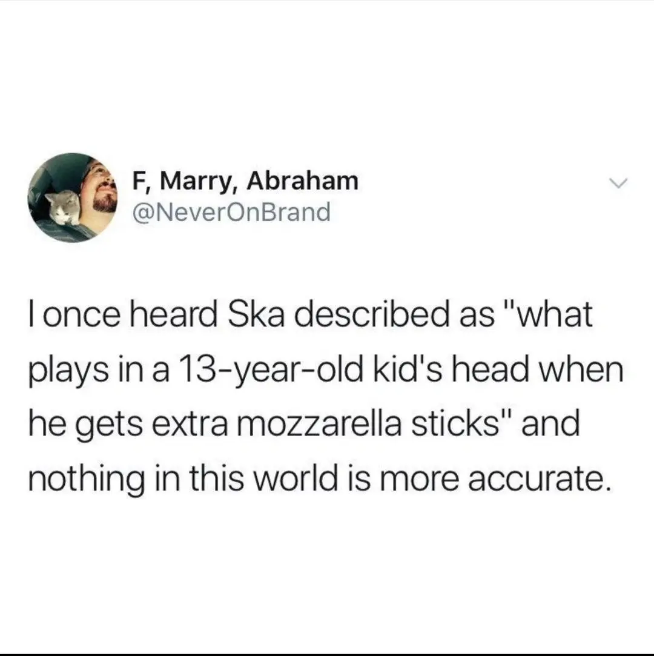Click the word "Marry," in the display name
The image size is (654, 656).
[x=196, y=182]
